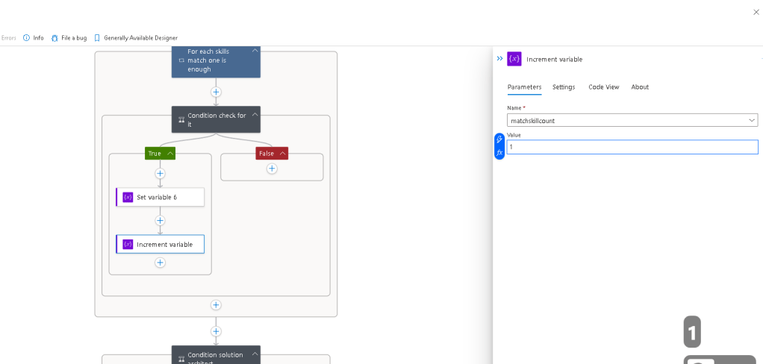Open the Code View tab
Image resolution: width=763 pixels, height=364 pixels.
[604, 87]
